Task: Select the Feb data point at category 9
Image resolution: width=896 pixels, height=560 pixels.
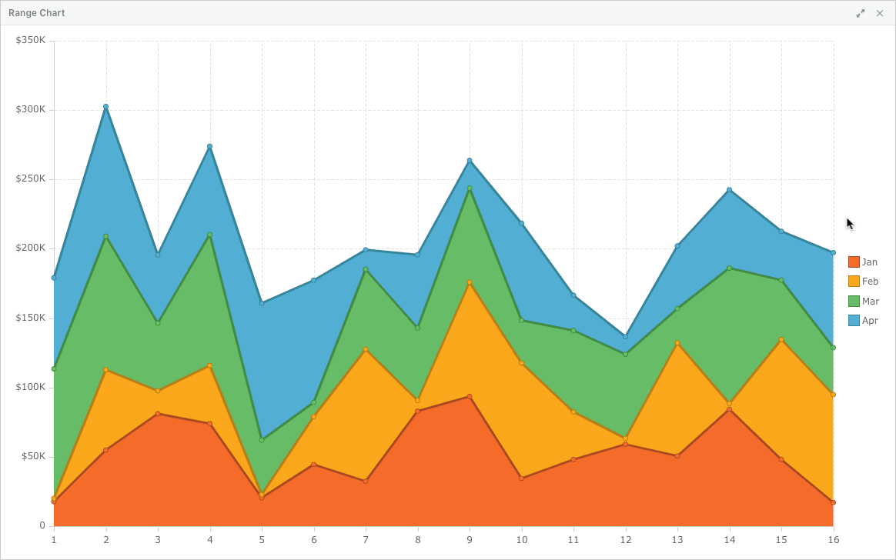Action: coord(470,282)
